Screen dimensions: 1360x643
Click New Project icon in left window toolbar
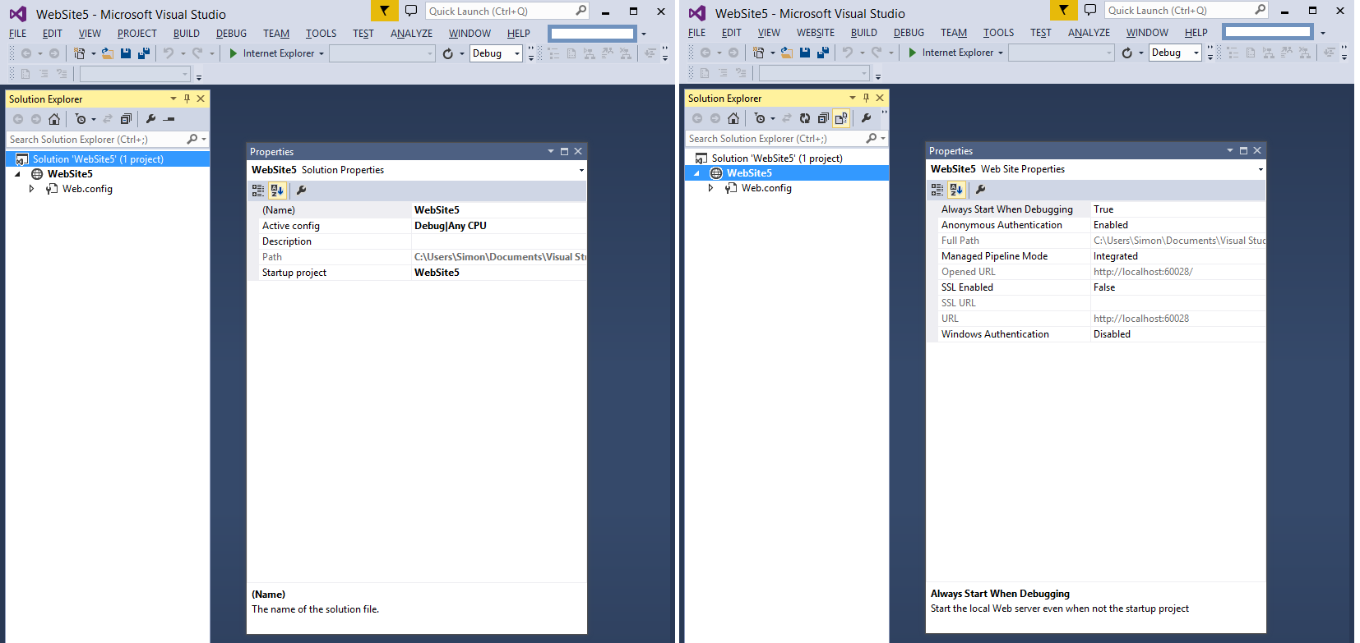tap(80, 53)
